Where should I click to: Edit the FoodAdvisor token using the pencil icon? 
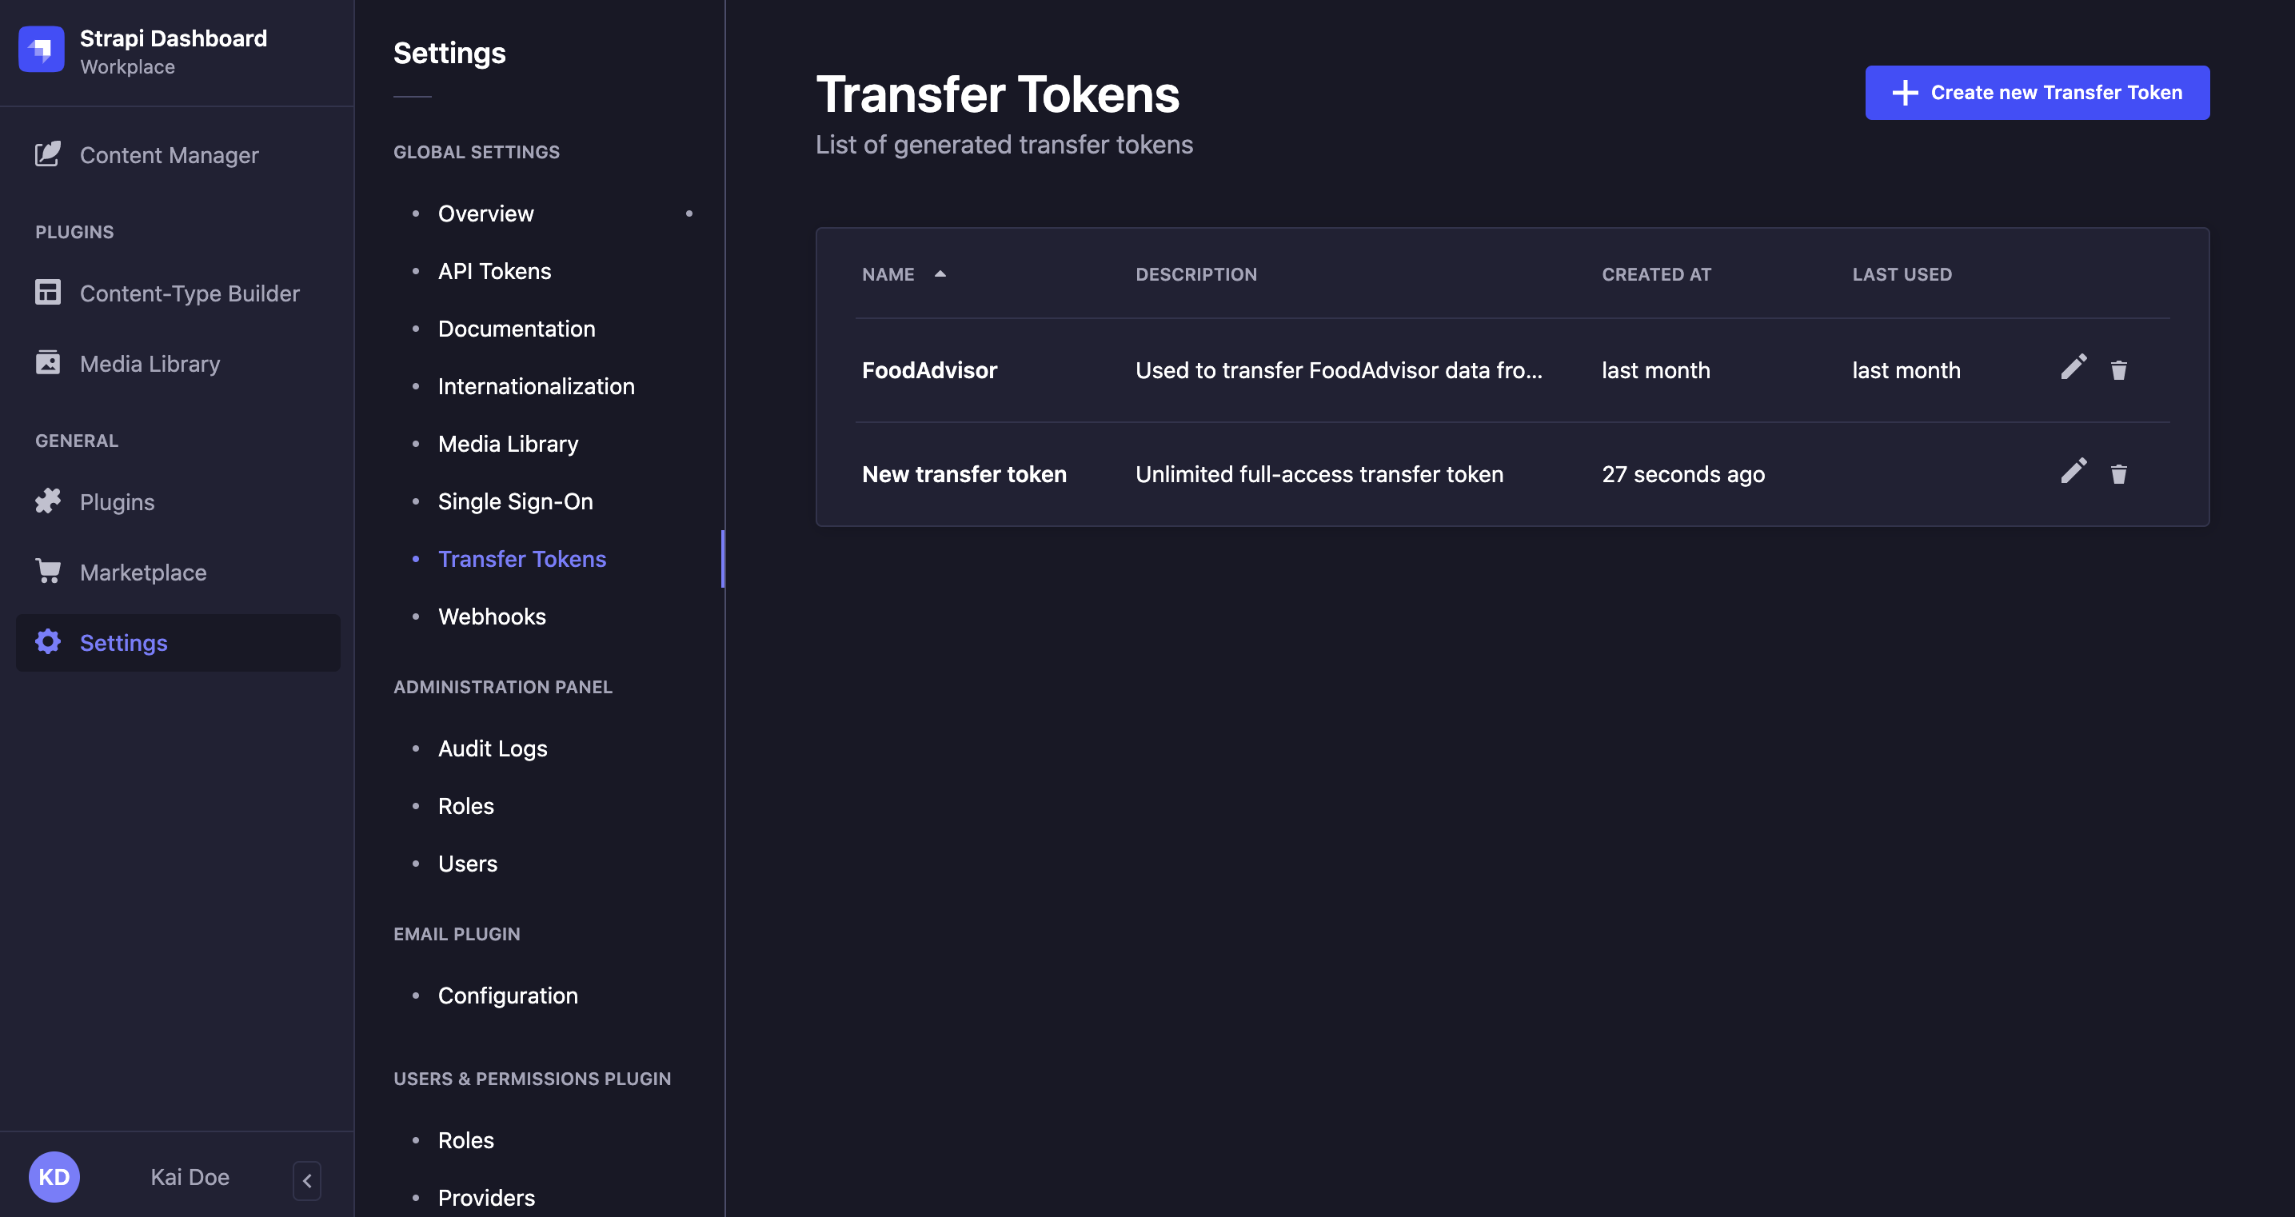(x=2074, y=368)
